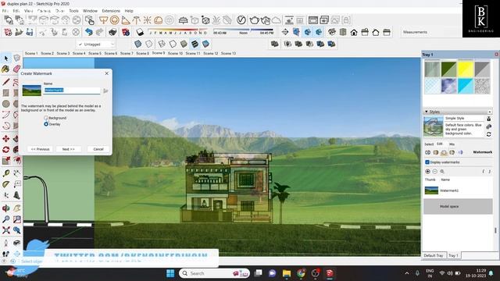Switch to Scene 13 tab
Viewport: 500px width, 281px height.
(228, 53)
